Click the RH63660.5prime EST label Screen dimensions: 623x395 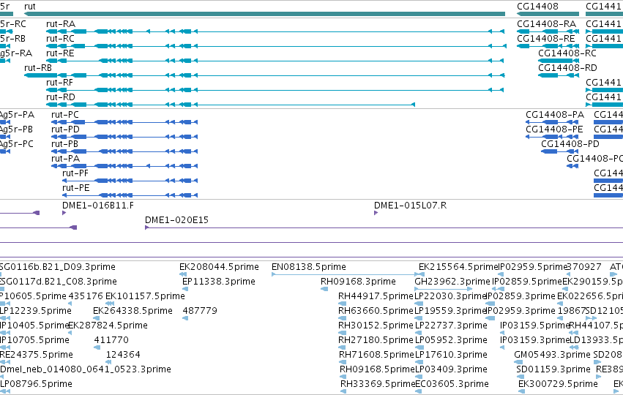tap(376, 311)
